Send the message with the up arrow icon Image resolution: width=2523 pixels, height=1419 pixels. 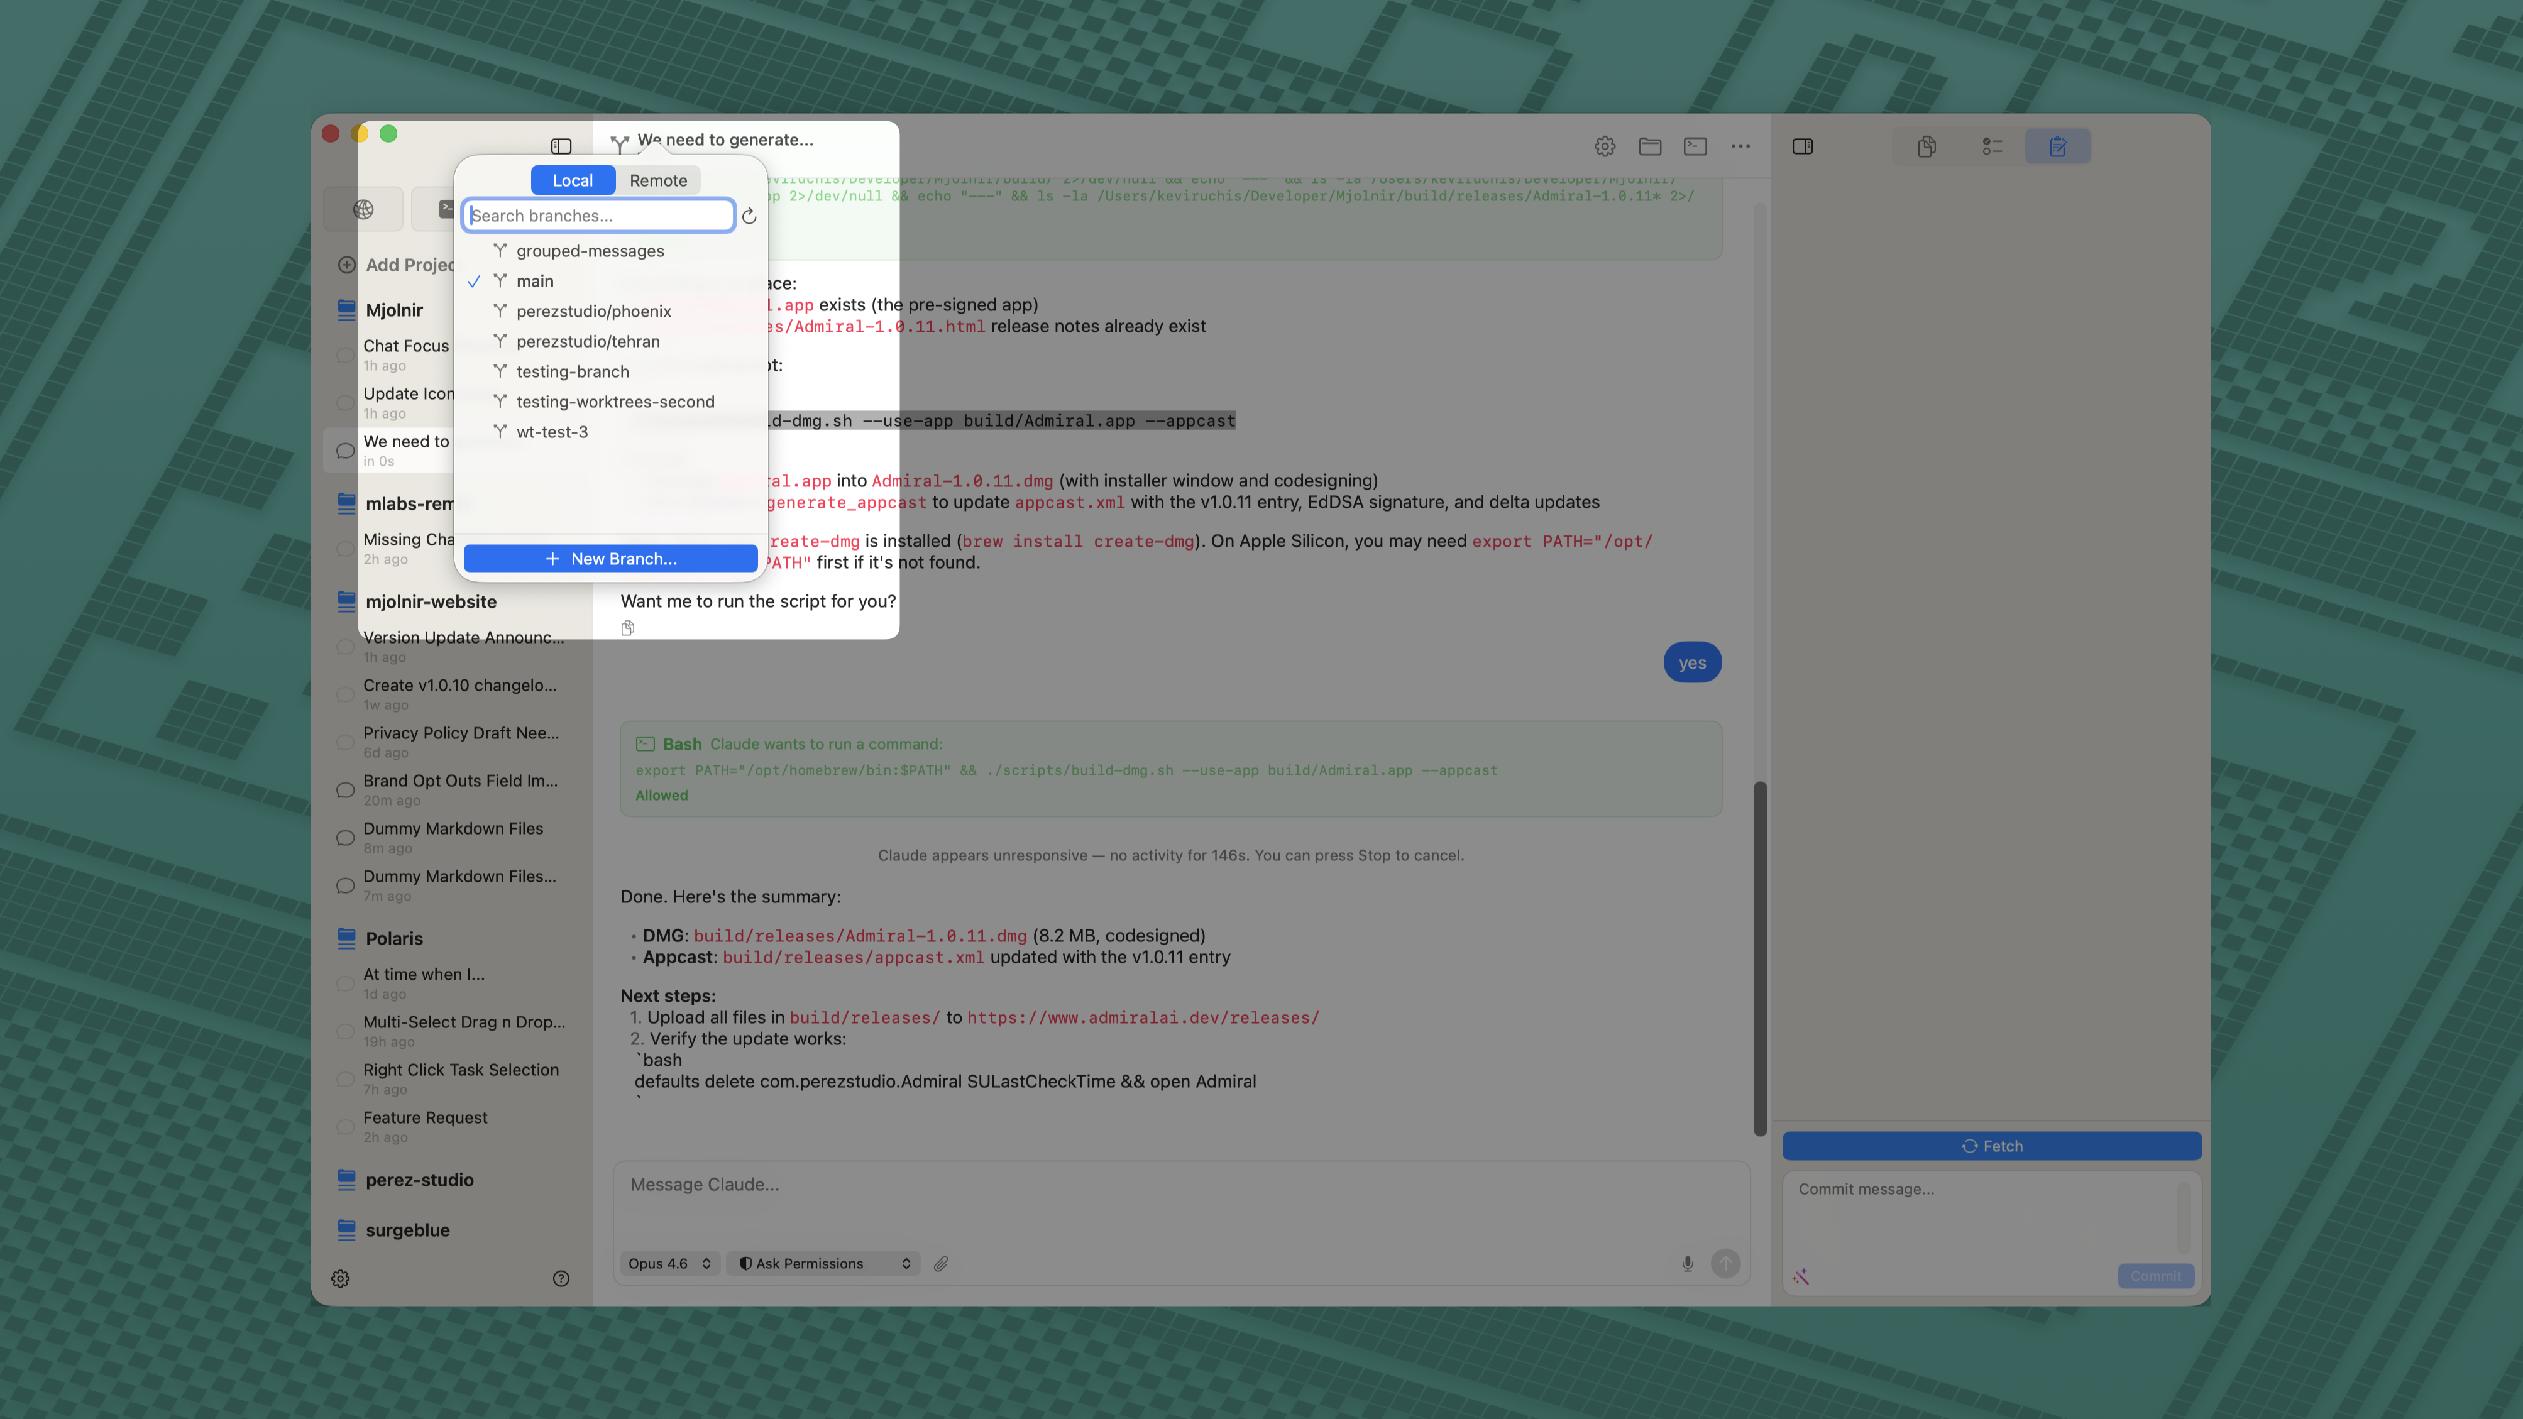tap(1725, 1263)
